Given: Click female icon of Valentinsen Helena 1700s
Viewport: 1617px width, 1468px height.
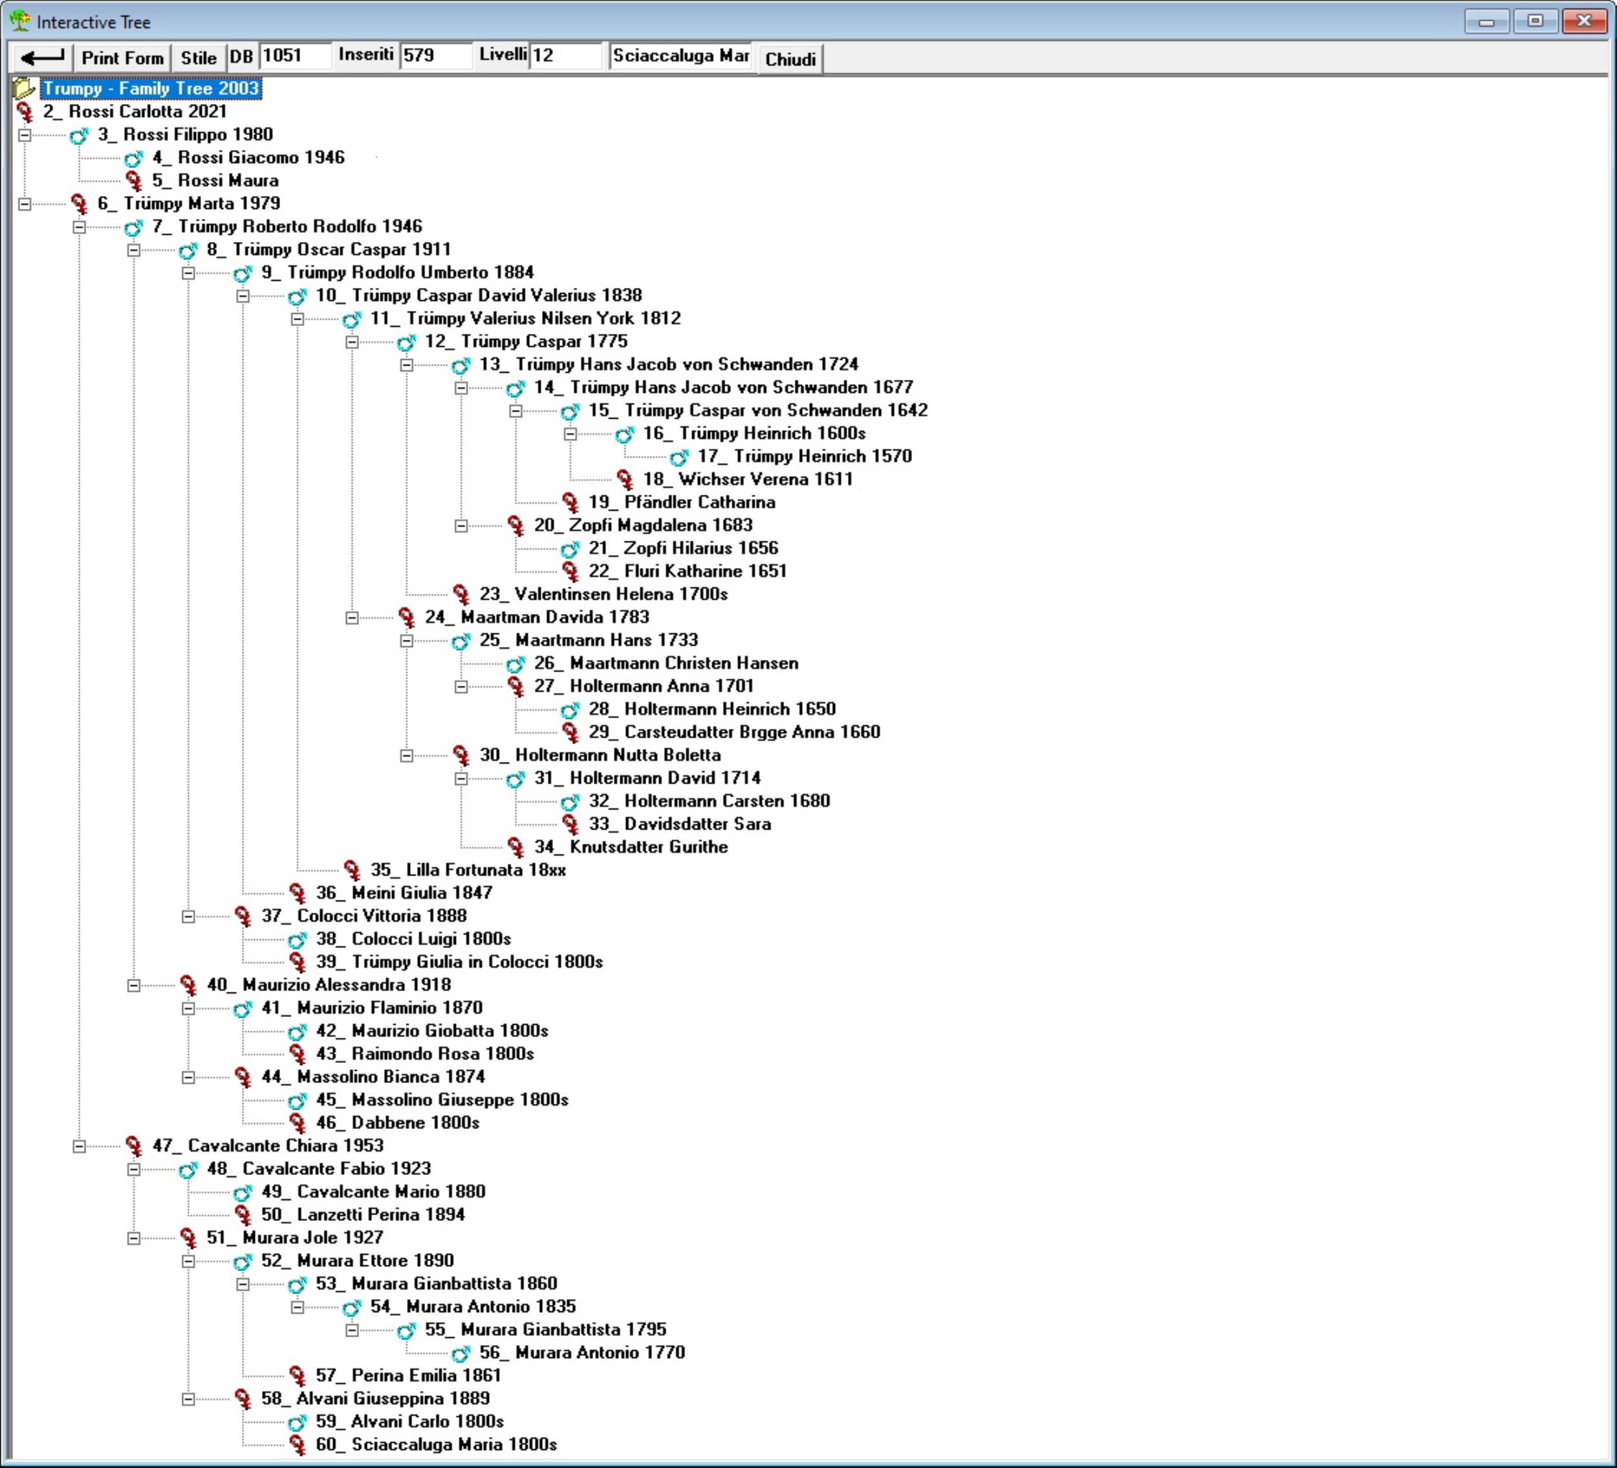Looking at the screenshot, I should pyautogui.click(x=461, y=595).
